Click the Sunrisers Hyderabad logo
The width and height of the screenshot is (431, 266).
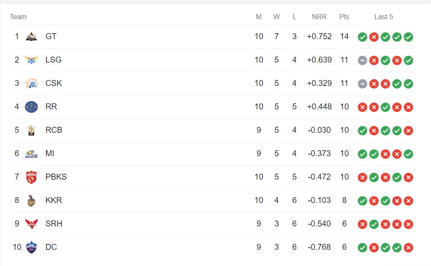tap(31, 224)
